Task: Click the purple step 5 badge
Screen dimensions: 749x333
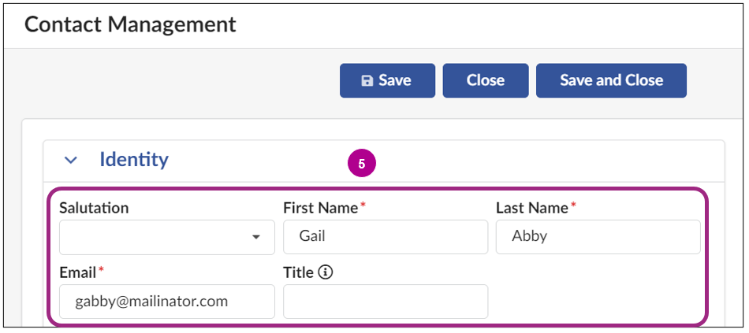Action: (362, 164)
